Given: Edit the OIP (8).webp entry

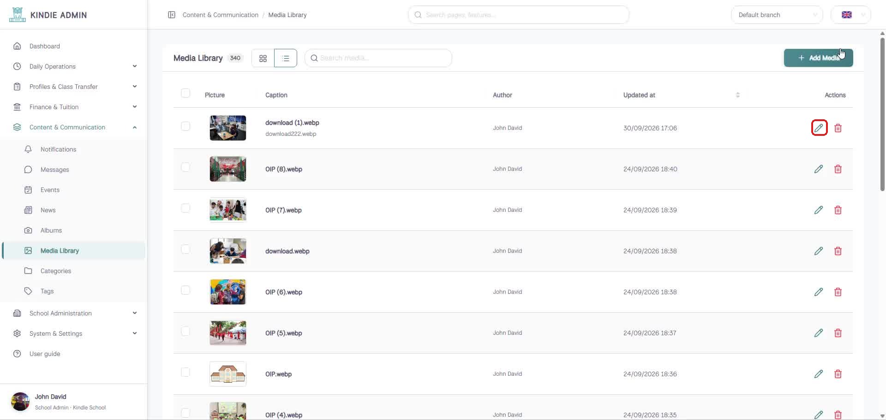Looking at the screenshot, I should point(819,169).
